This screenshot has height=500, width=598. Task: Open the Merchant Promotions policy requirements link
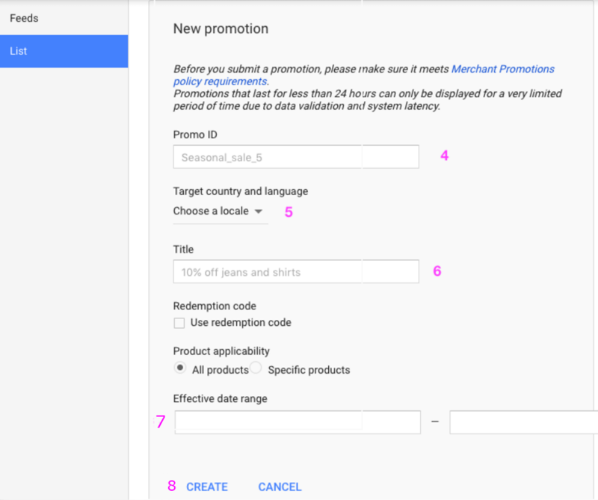(363, 75)
